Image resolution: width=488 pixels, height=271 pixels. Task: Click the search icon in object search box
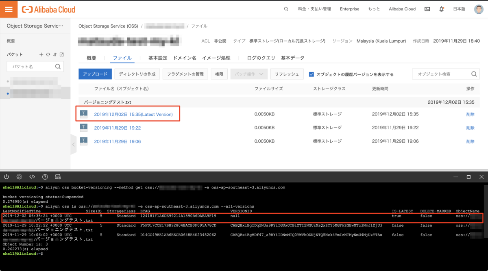[x=474, y=74]
